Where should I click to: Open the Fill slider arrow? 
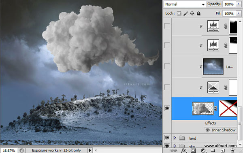[x=239, y=13]
